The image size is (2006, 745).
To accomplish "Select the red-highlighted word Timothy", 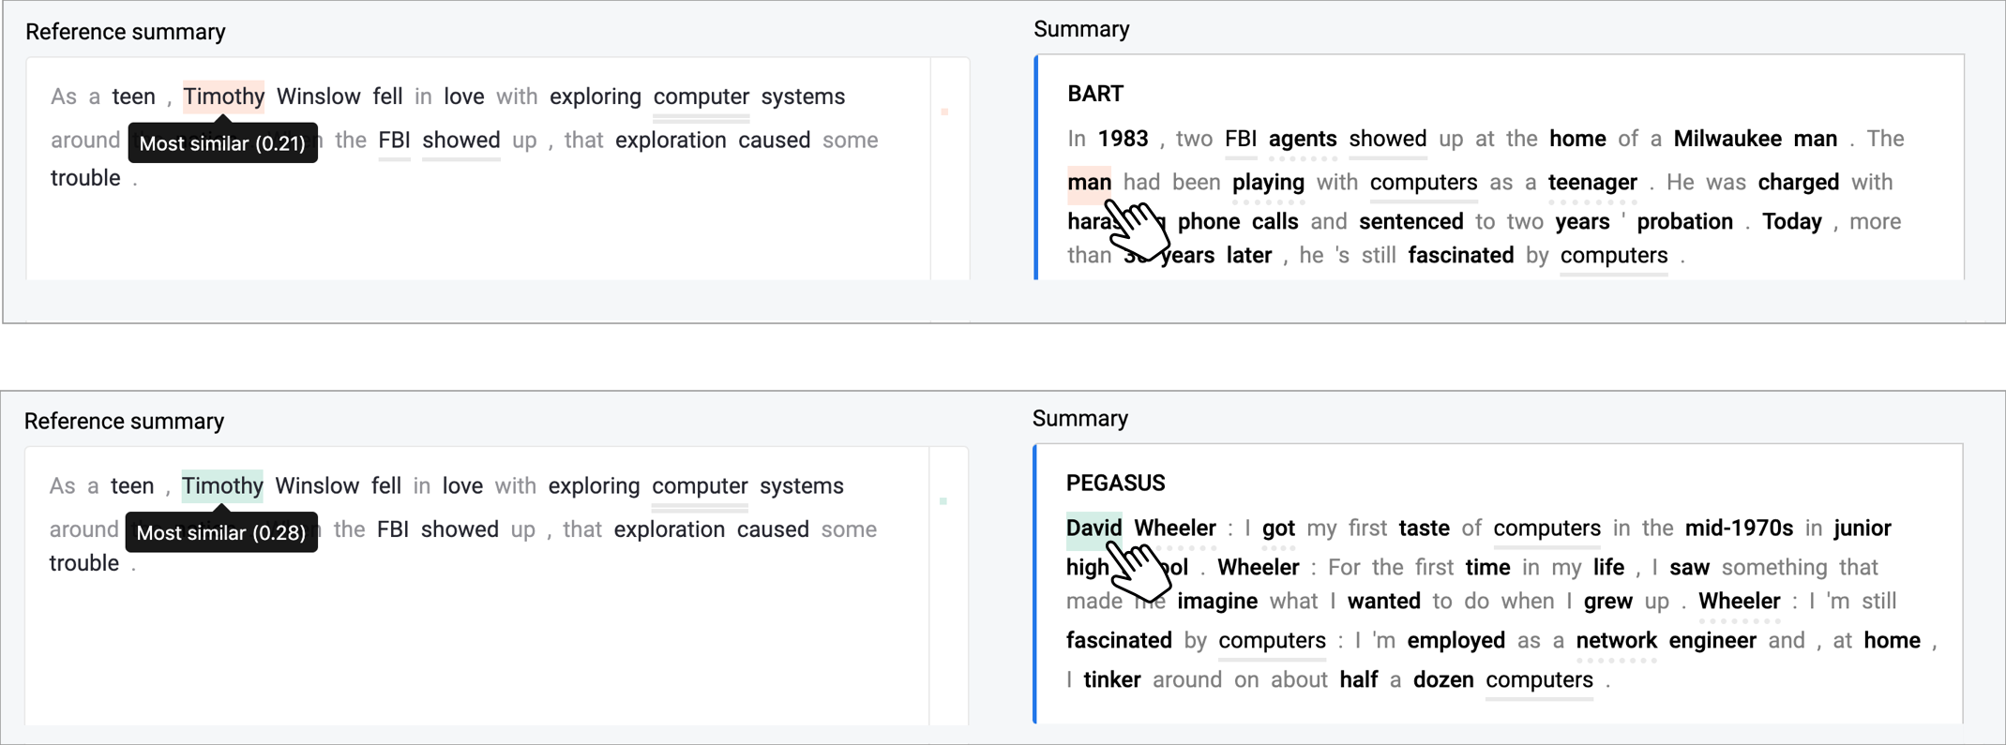I will coord(223,97).
